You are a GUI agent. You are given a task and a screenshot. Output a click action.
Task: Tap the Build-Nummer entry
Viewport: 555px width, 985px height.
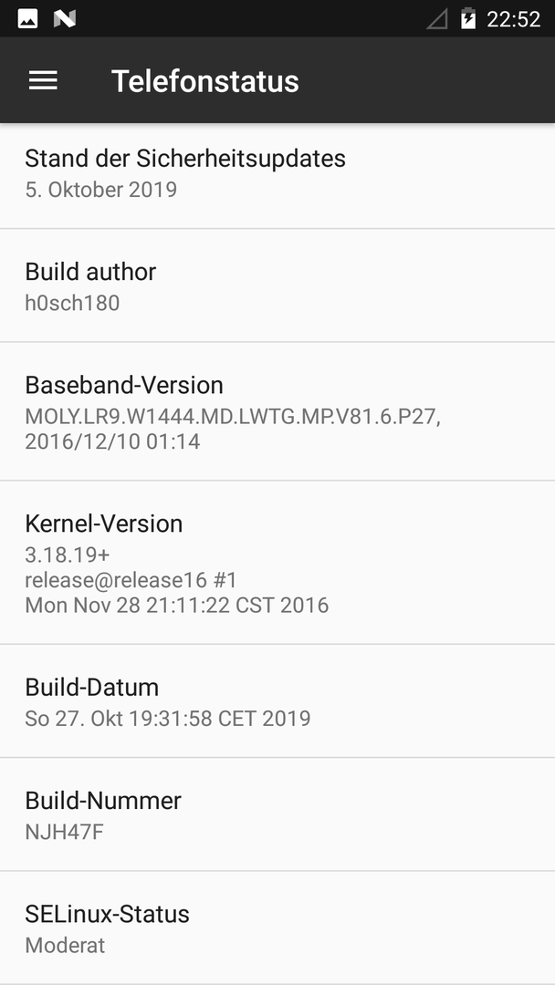click(277, 814)
